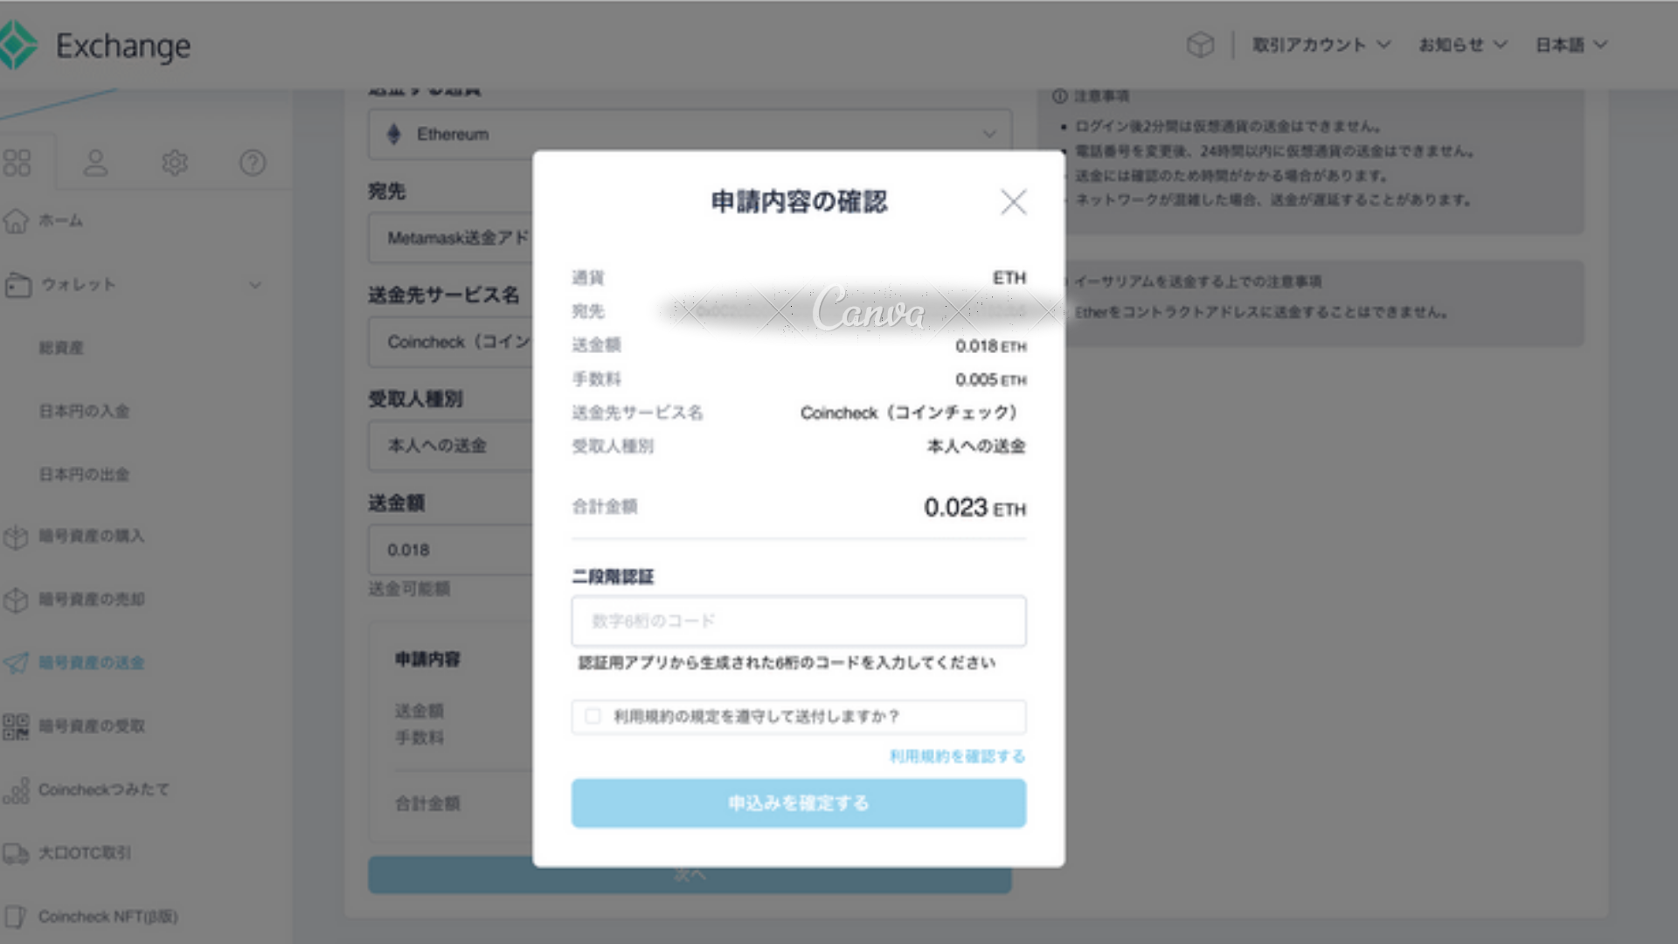Click the 大口OTC取引 icon

(x=16, y=853)
